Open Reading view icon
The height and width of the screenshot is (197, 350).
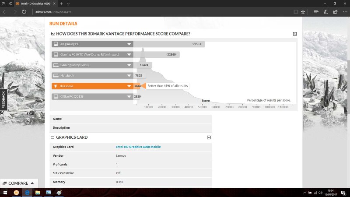(296, 12)
